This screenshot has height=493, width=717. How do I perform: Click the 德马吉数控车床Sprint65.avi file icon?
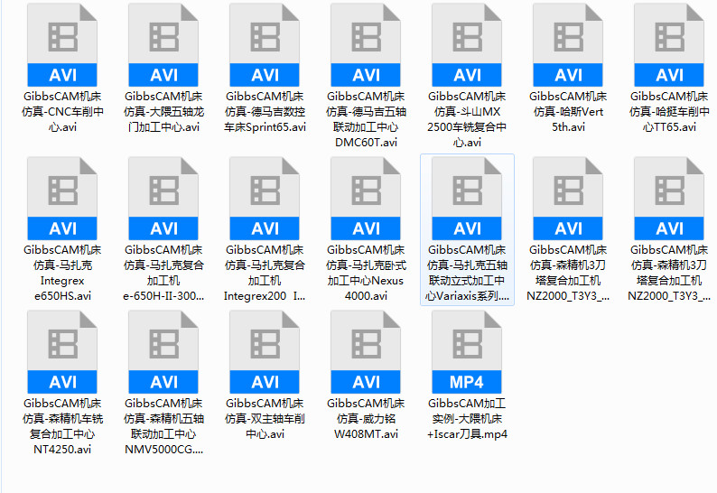pos(265,45)
